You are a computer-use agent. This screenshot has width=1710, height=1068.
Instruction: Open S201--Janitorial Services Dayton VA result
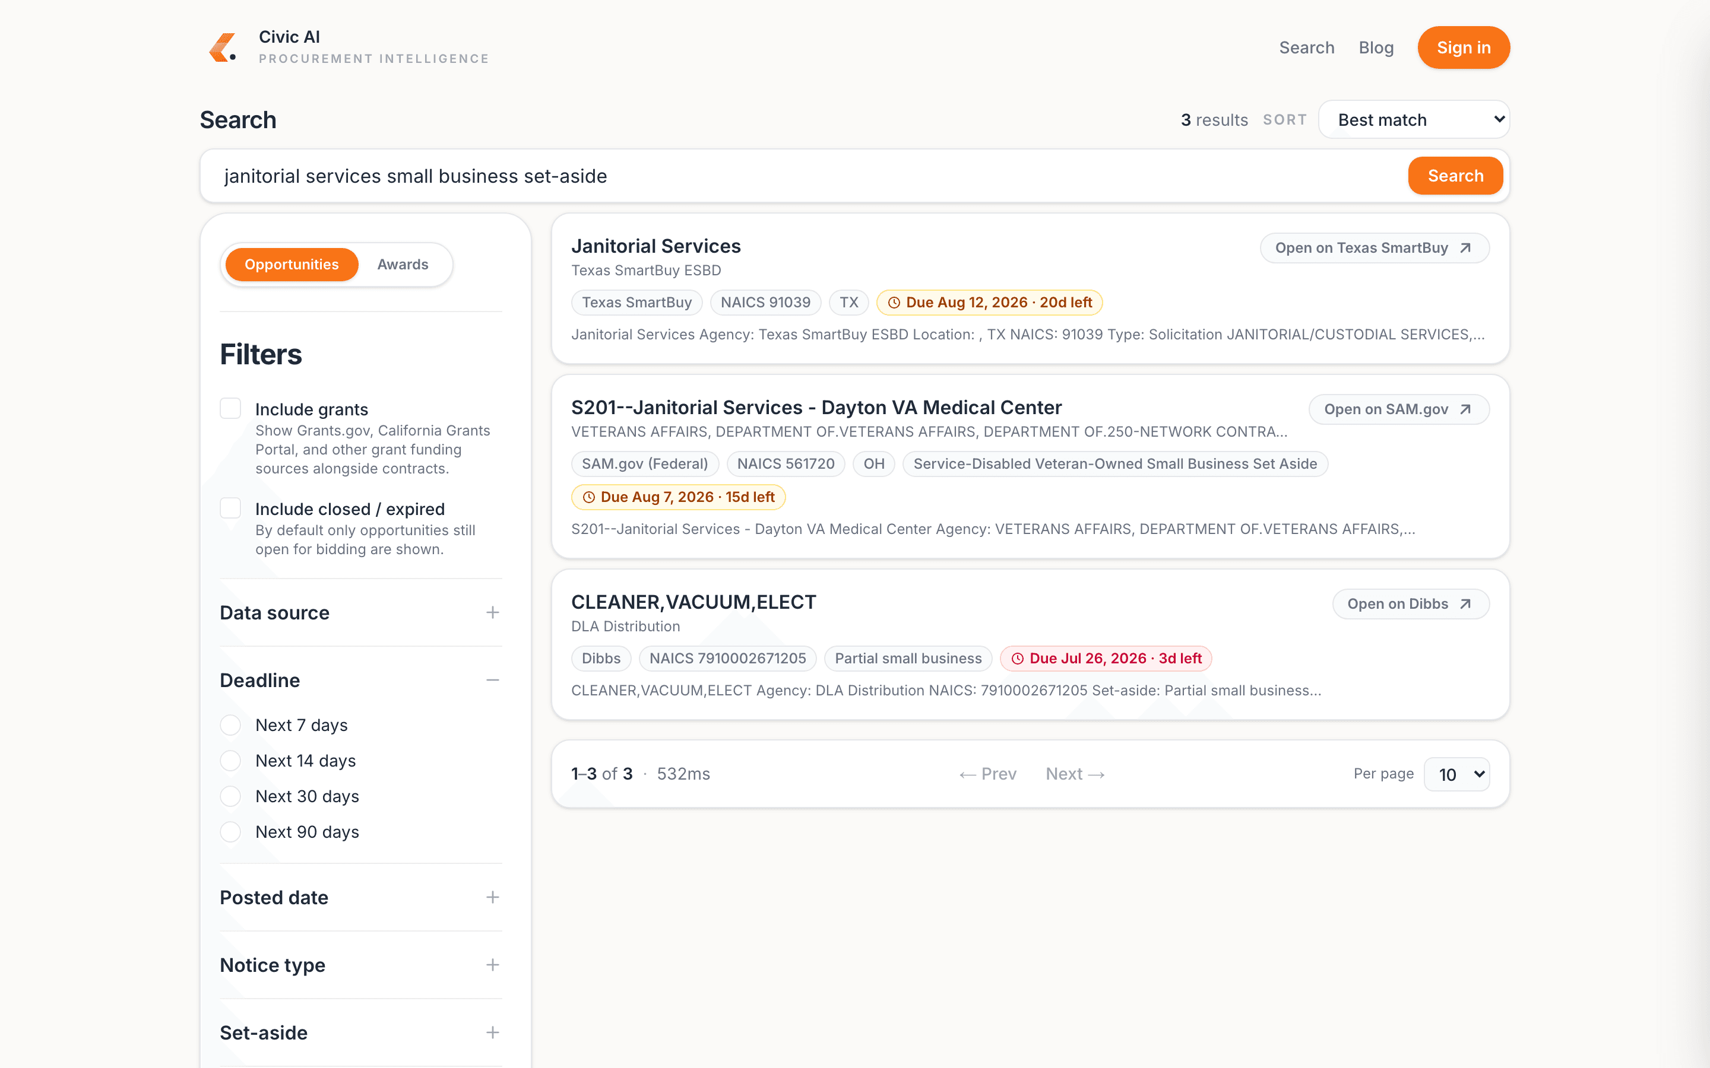tap(816, 408)
